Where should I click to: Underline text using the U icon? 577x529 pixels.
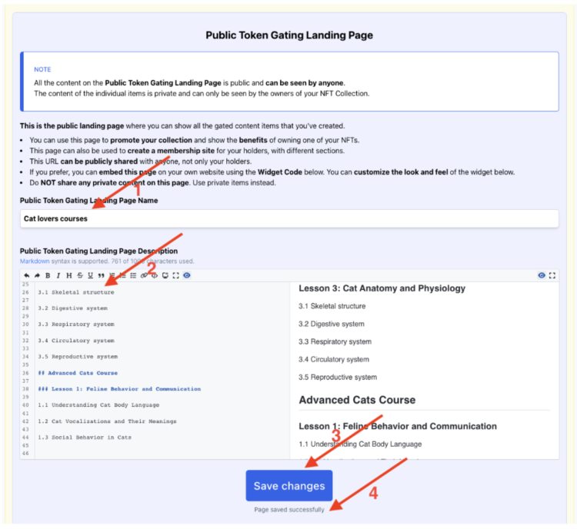(x=91, y=275)
